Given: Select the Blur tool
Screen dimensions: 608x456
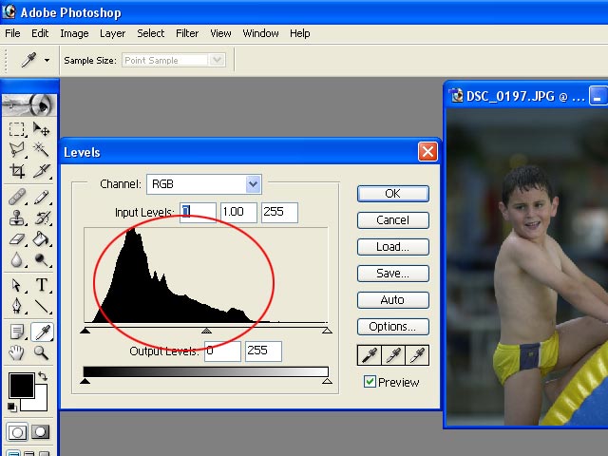Looking at the screenshot, I should click(x=17, y=259).
